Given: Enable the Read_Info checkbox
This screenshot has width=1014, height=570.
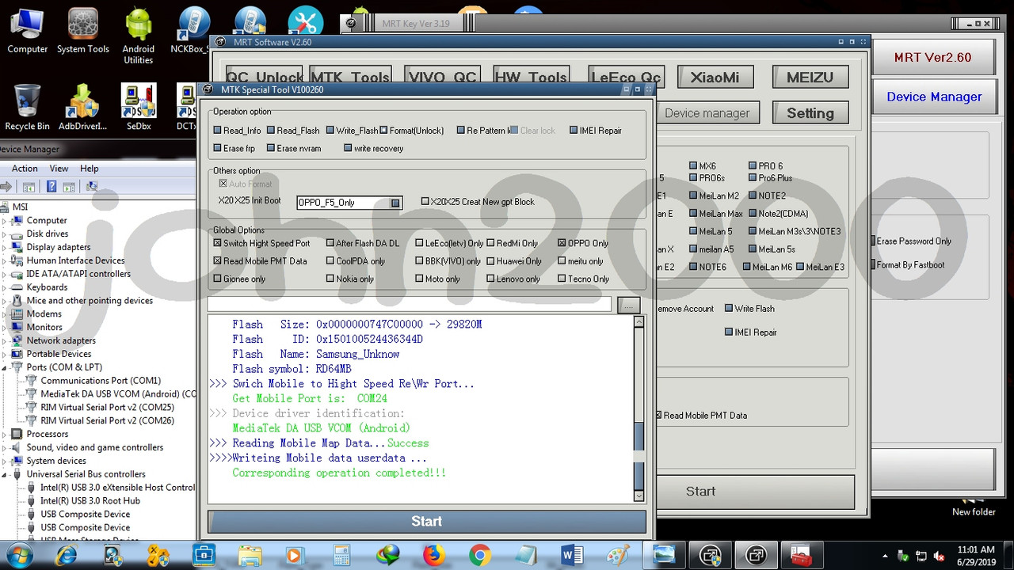Looking at the screenshot, I should point(217,131).
